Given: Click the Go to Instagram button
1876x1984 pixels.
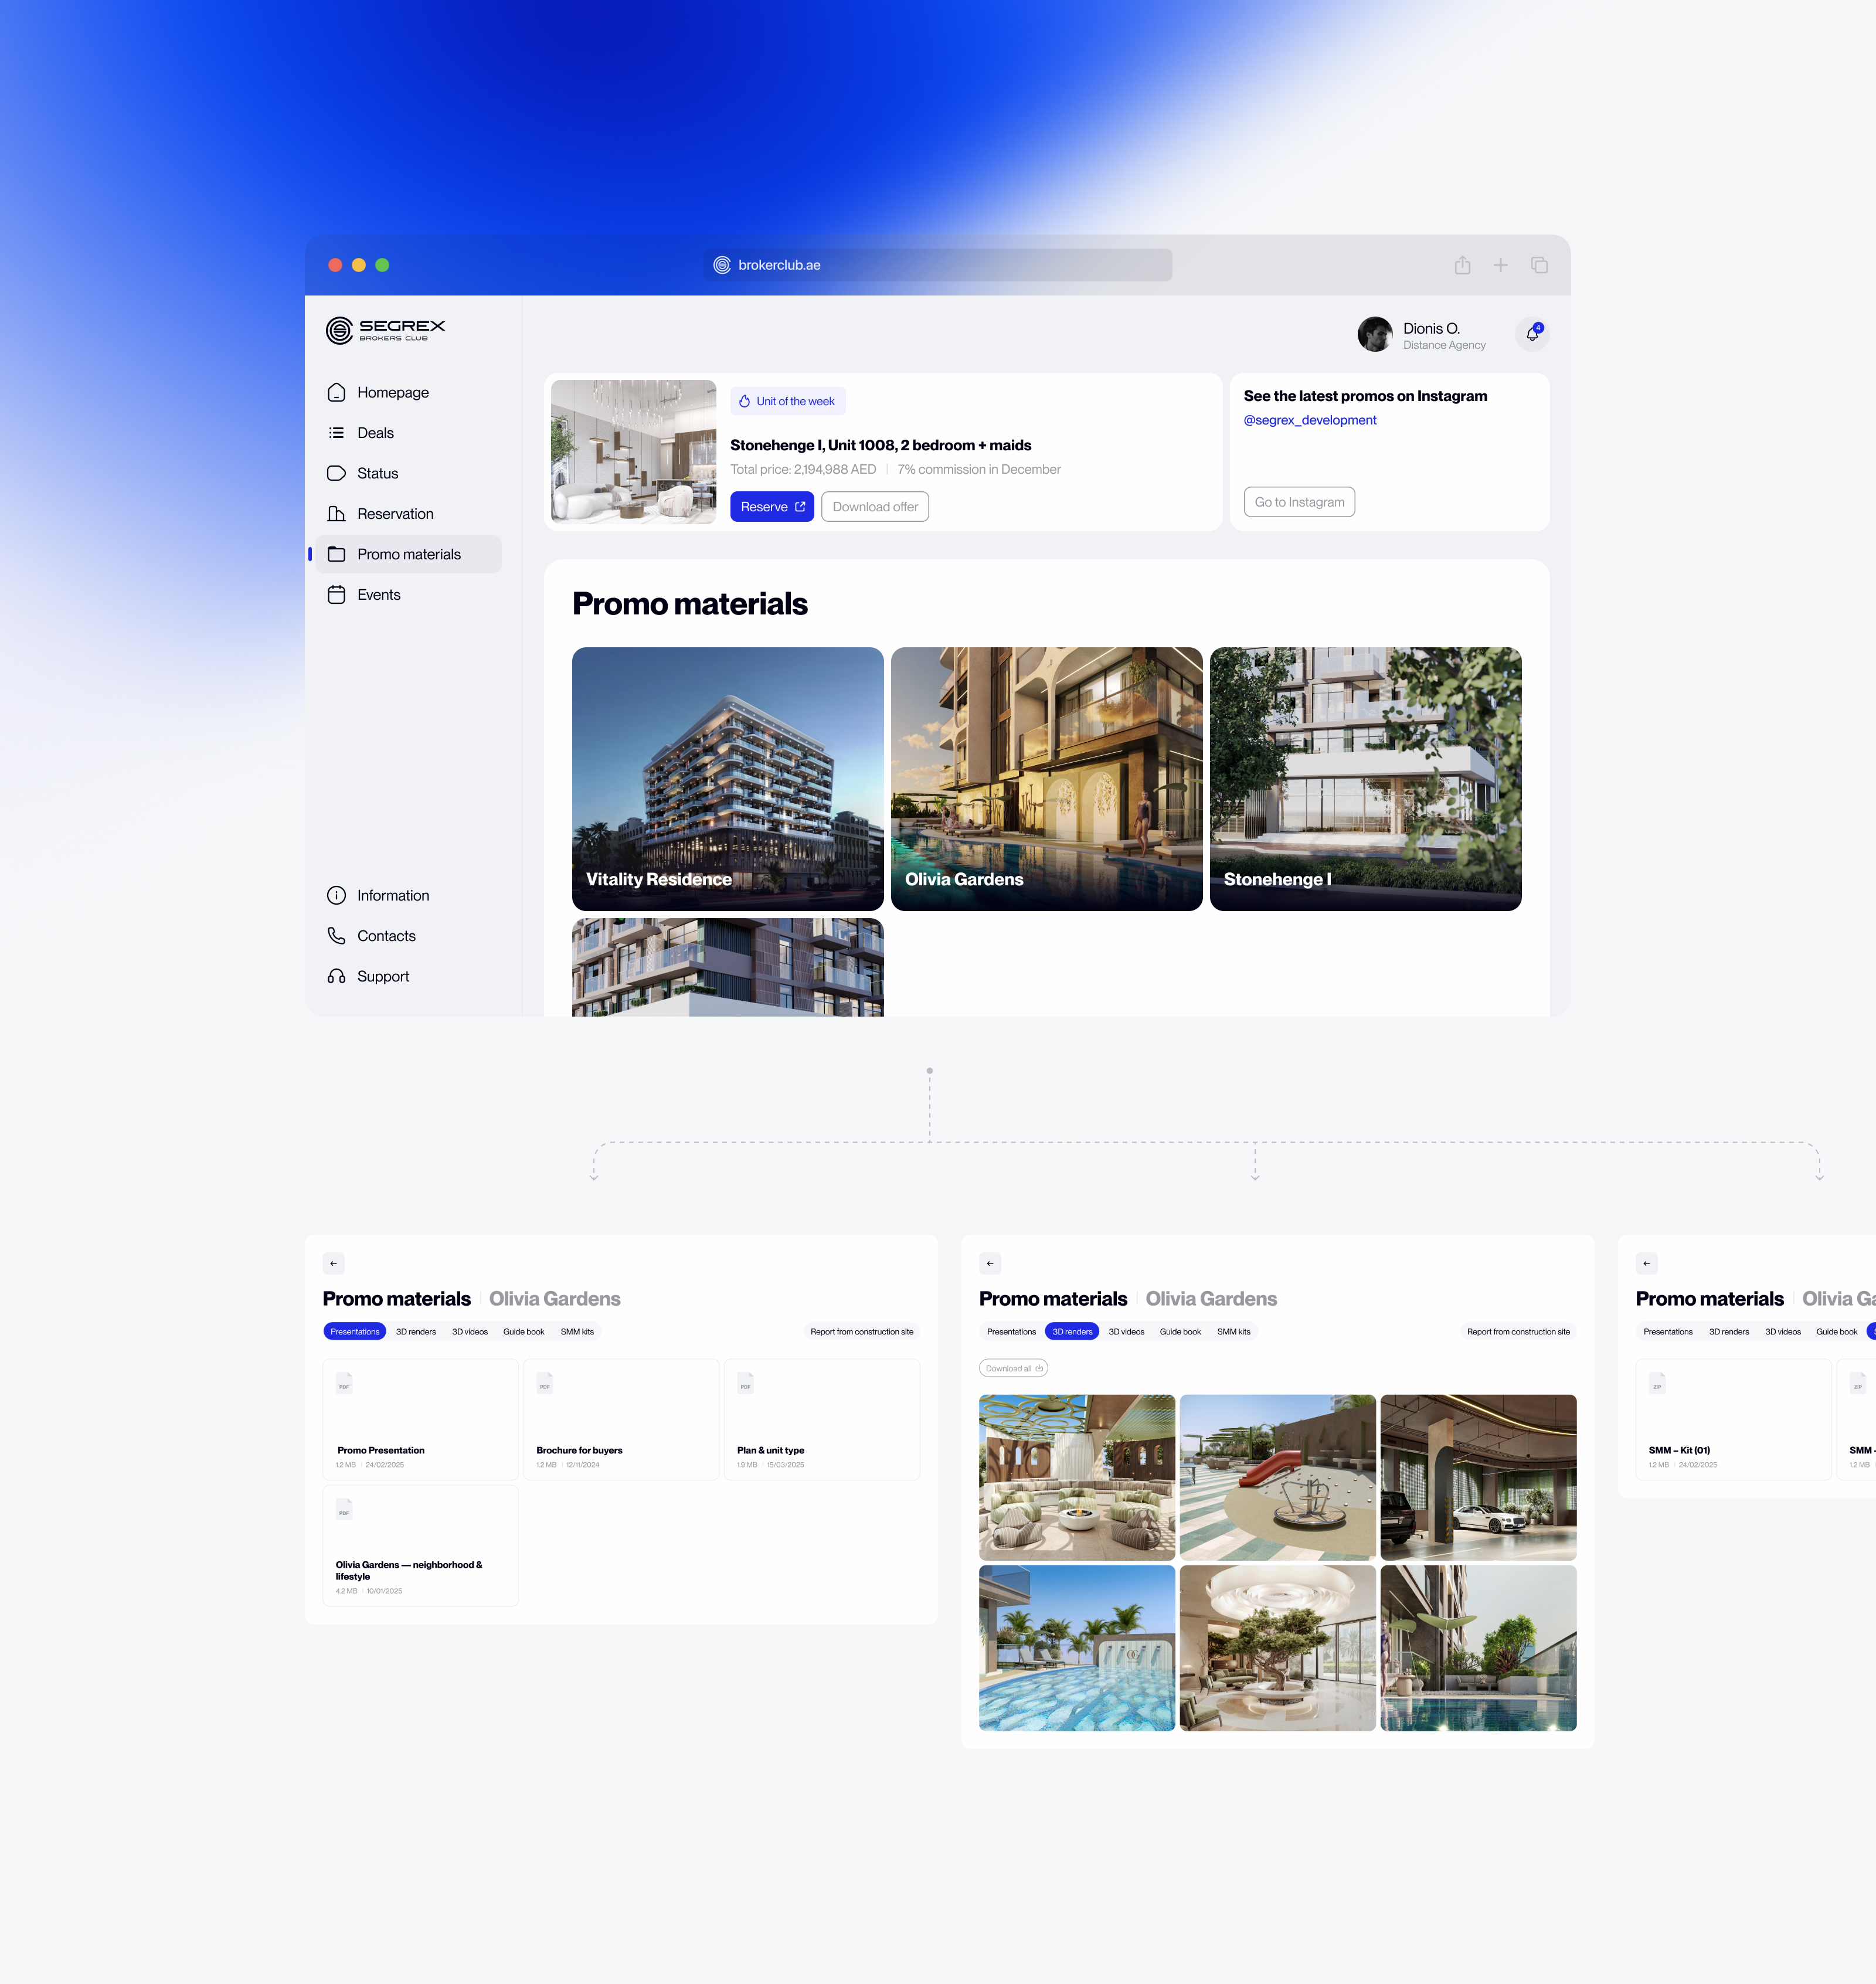Looking at the screenshot, I should coord(1299,502).
